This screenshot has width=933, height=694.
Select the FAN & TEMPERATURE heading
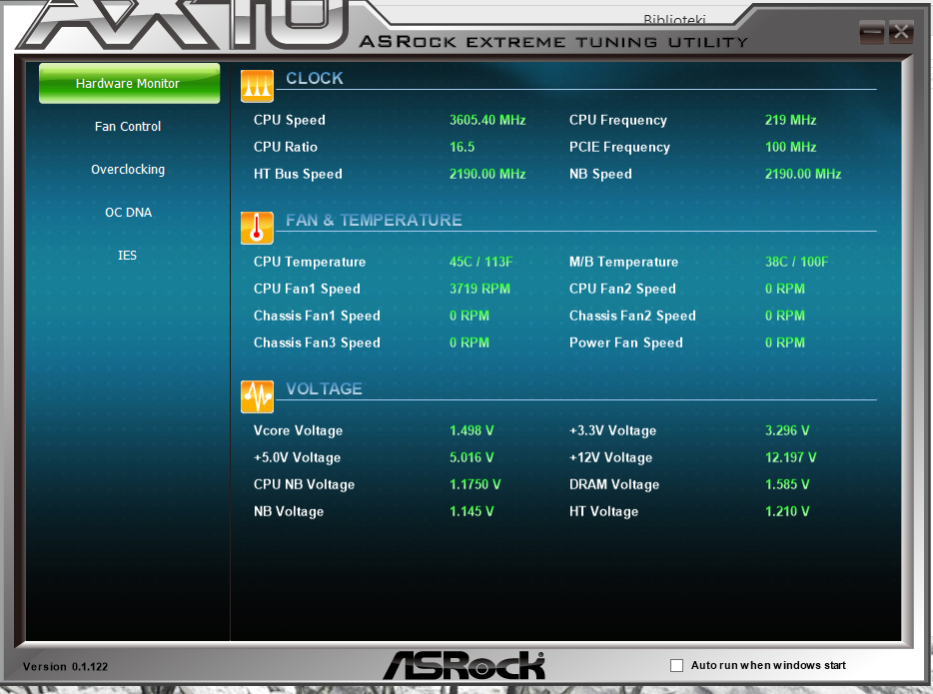click(374, 220)
